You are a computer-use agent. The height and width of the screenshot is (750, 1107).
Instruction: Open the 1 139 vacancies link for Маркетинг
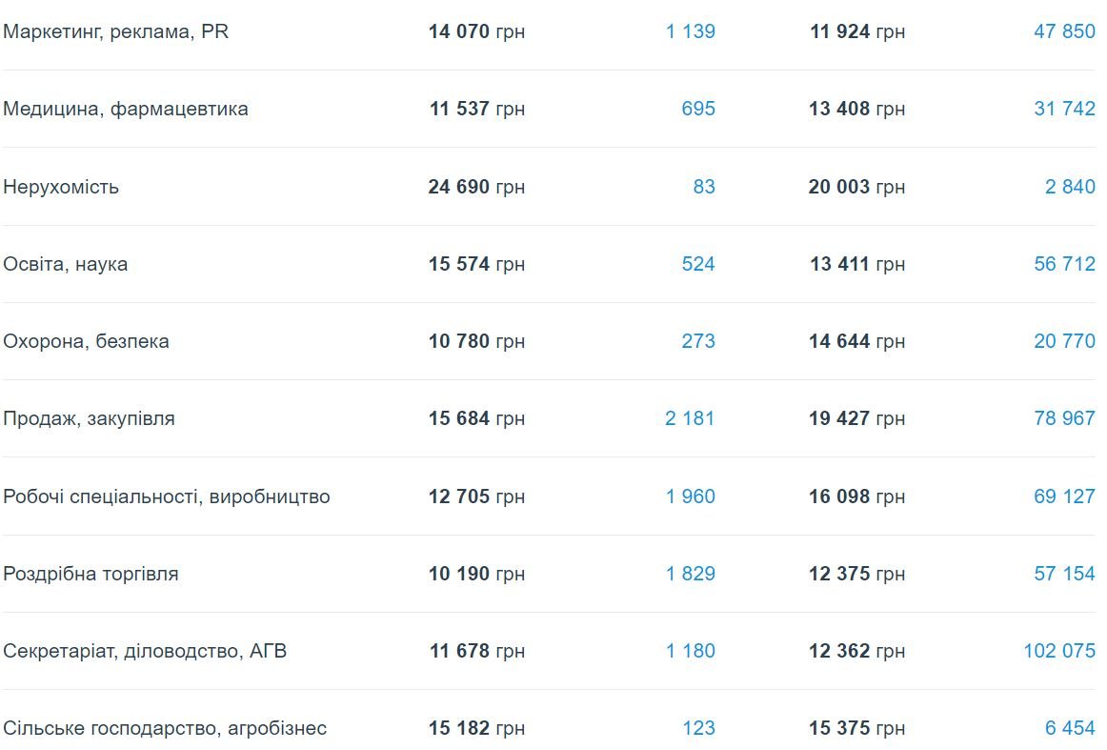690,31
